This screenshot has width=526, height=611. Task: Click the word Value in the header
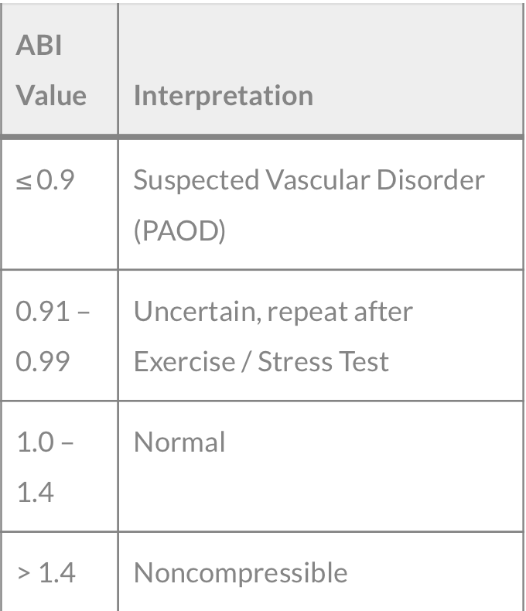tap(51, 95)
